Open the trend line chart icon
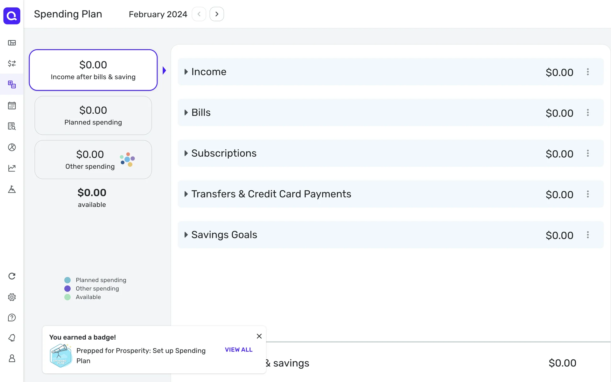611x382 pixels. click(12, 168)
